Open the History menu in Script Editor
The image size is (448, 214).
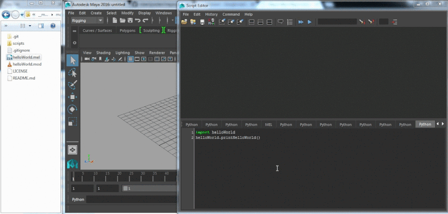pos(212,15)
